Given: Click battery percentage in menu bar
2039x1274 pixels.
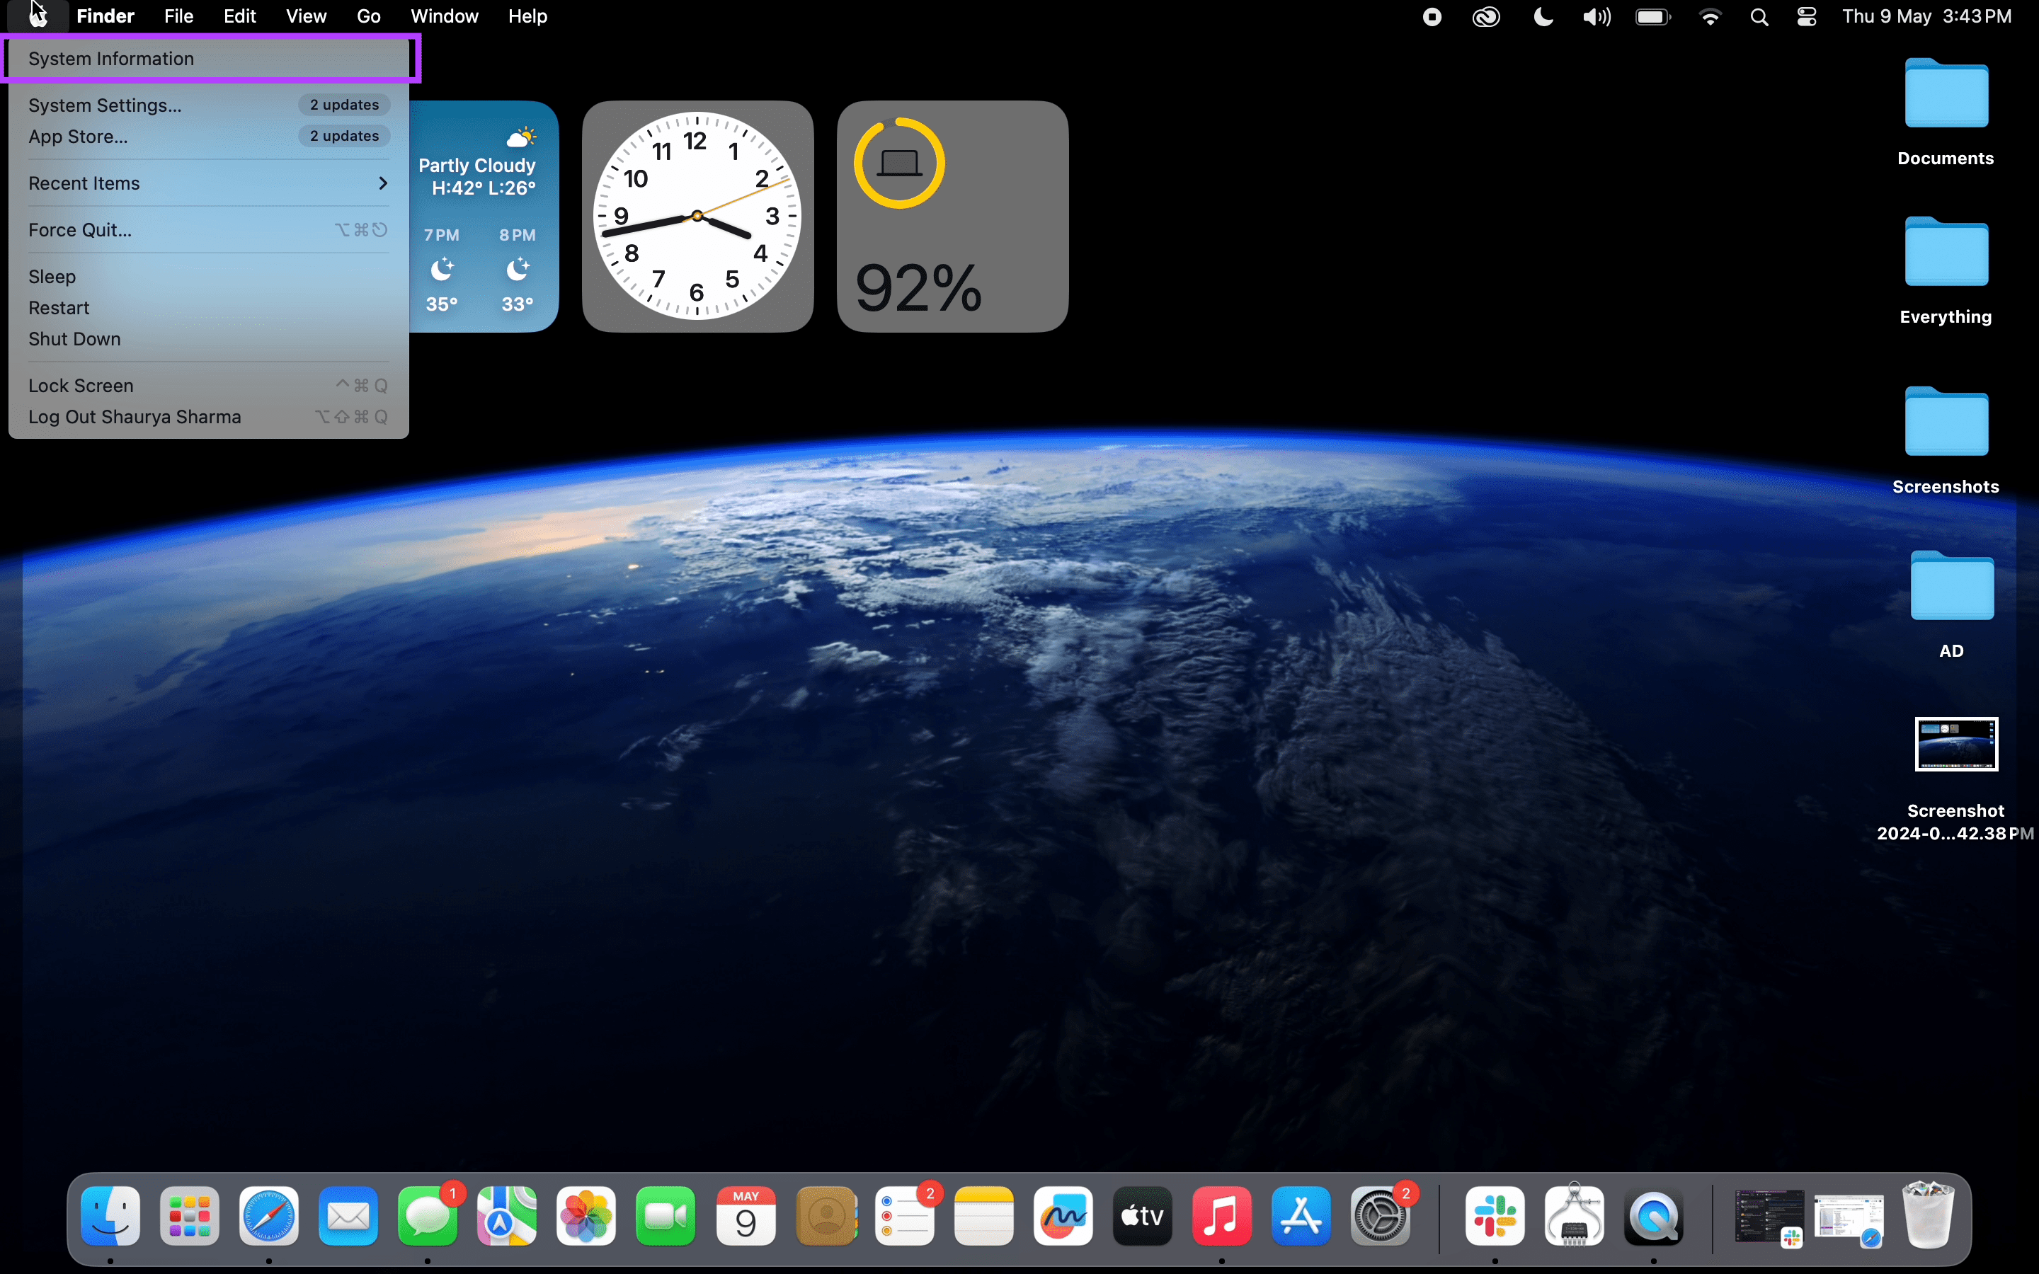Looking at the screenshot, I should (x=1653, y=16).
